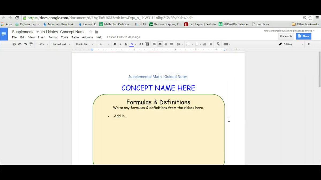Open the Format menu
Viewport: 321px width, 180px height.
click(53, 37)
